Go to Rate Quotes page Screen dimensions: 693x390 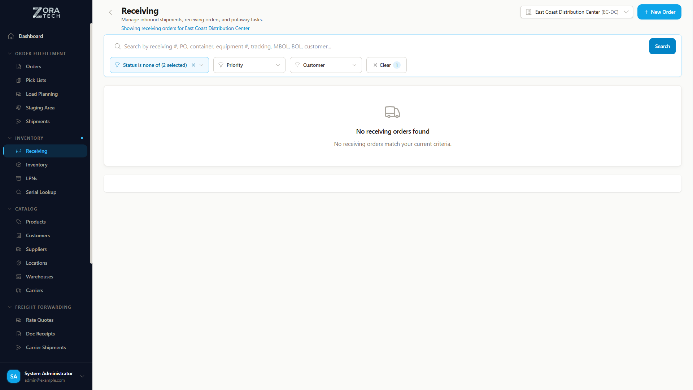point(40,320)
